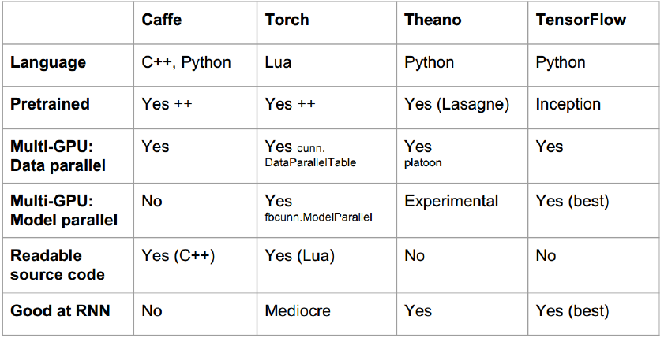This screenshot has width=664, height=338.
Task: Select the TensorFlow column header
Action: pos(581,20)
